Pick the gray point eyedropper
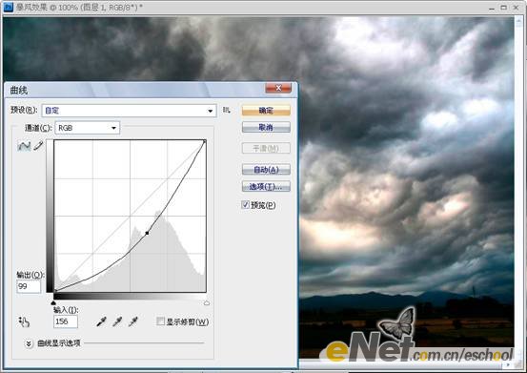This screenshot has height=373, width=527. [x=117, y=321]
